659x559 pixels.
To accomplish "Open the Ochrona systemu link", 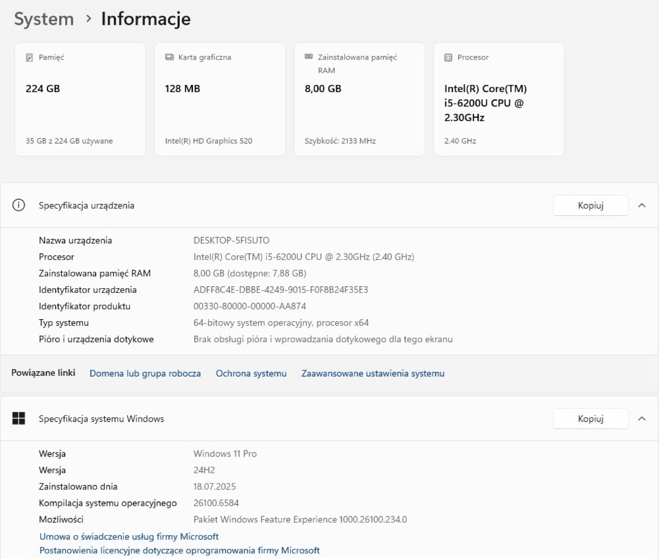I will (251, 374).
